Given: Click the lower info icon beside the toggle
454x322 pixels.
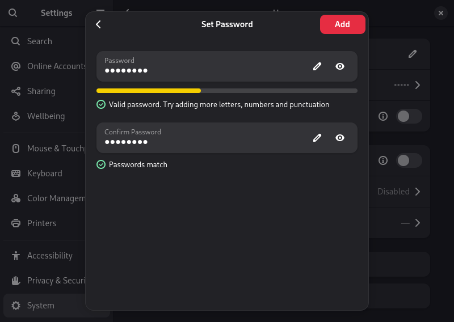Looking at the screenshot, I should (383, 160).
